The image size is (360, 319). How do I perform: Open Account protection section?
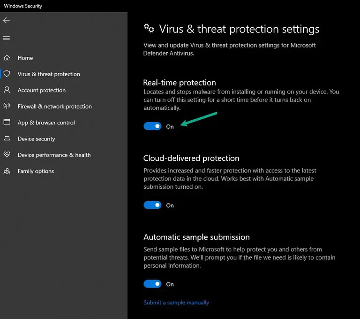tap(42, 90)
